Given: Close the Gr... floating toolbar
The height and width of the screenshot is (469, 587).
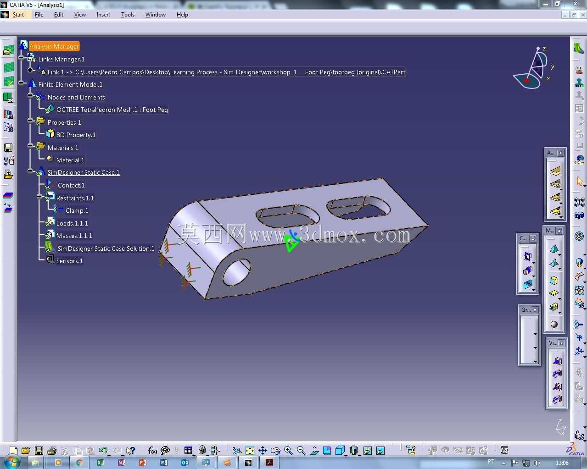Looking at the screenshot, I should coord(535,310).
